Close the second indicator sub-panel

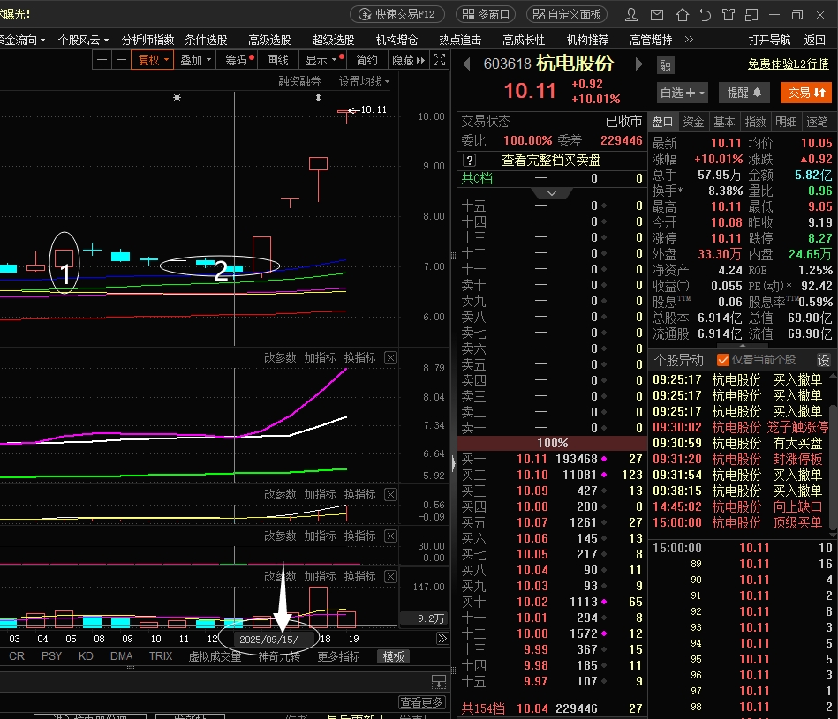pos(390,494)
